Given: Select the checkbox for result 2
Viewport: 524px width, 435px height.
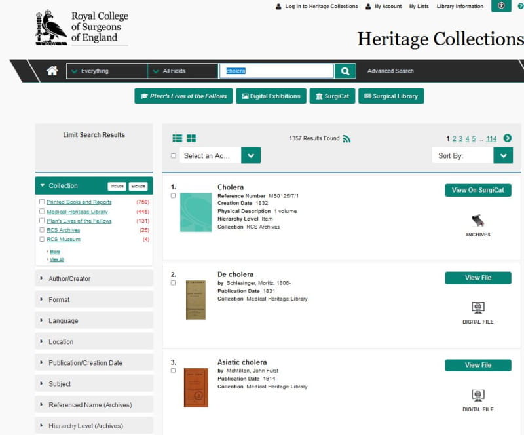Looking at the screenshot, I should click(173, 282).
